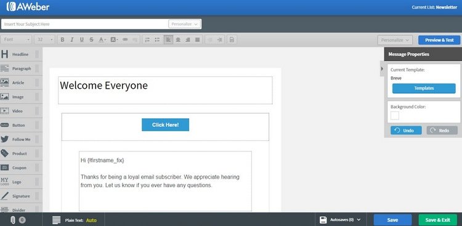Align text right
The width and height of the screenshot is (462, 226).
pyautogui.click(x=188, y=40)
